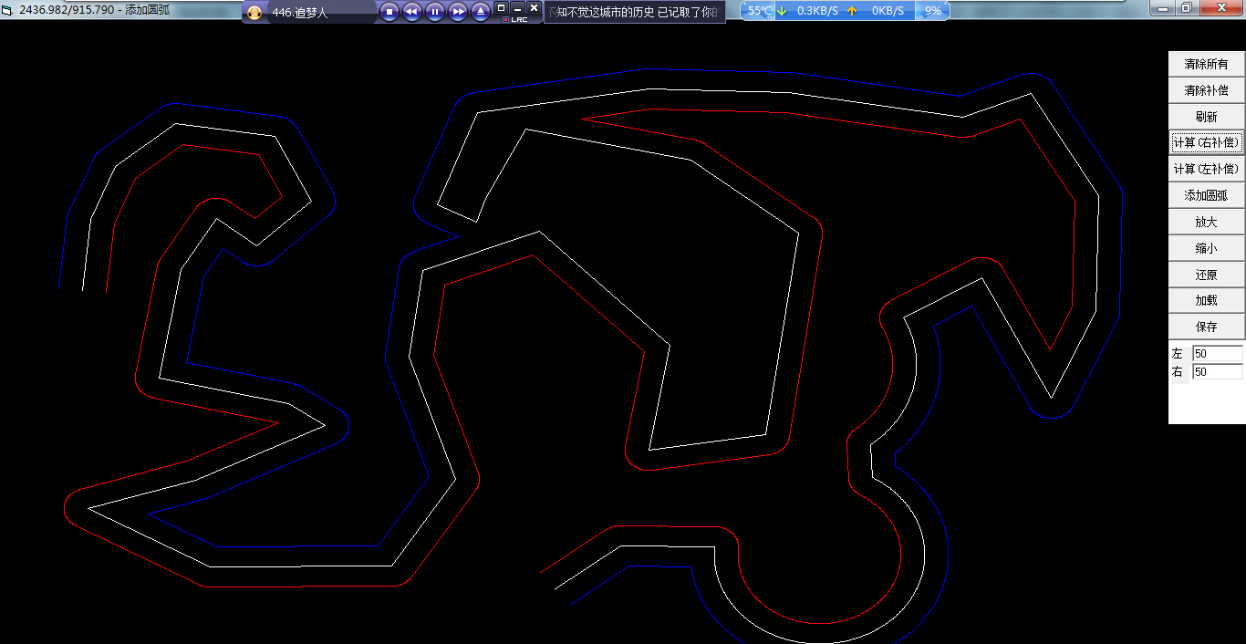Viewport: 1246px width, 644px height.
Task: Restore the mini music player window
Action: click(501, 7)
